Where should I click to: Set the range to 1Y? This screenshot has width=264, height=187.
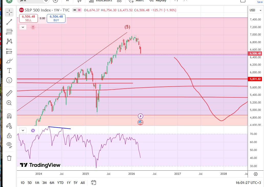coord(69,183)
